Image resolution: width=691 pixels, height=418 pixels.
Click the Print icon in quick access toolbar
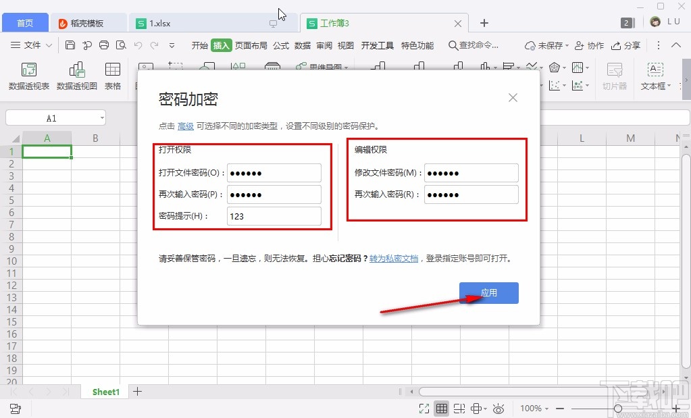103,45
